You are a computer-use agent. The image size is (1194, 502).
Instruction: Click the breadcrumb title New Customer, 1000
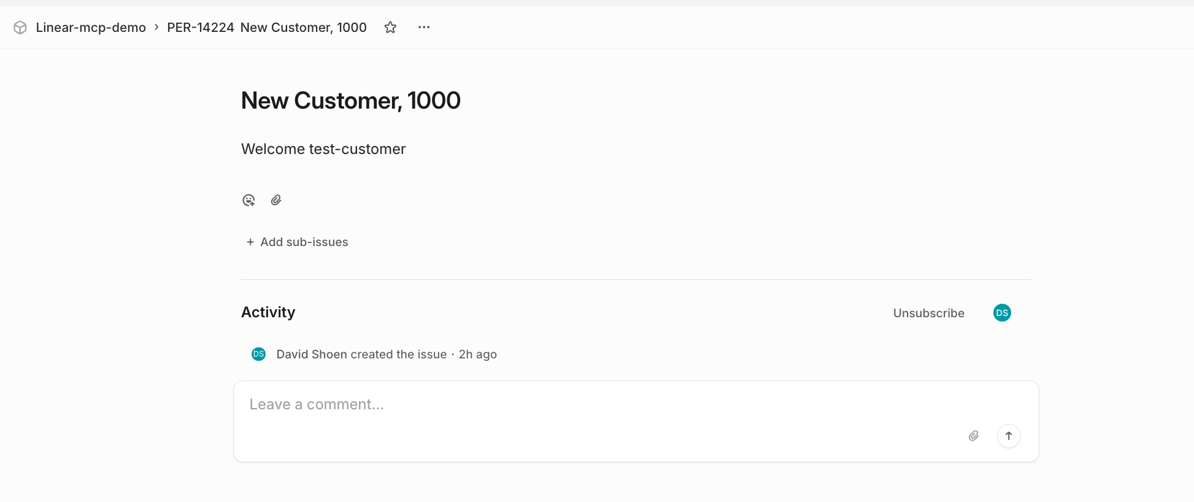coord(303,28)
